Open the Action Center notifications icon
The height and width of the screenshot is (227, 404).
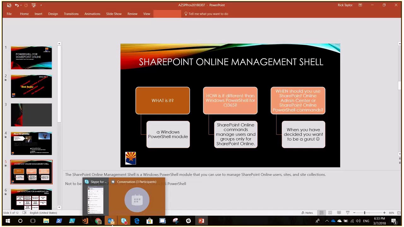(x=394, y=221)
